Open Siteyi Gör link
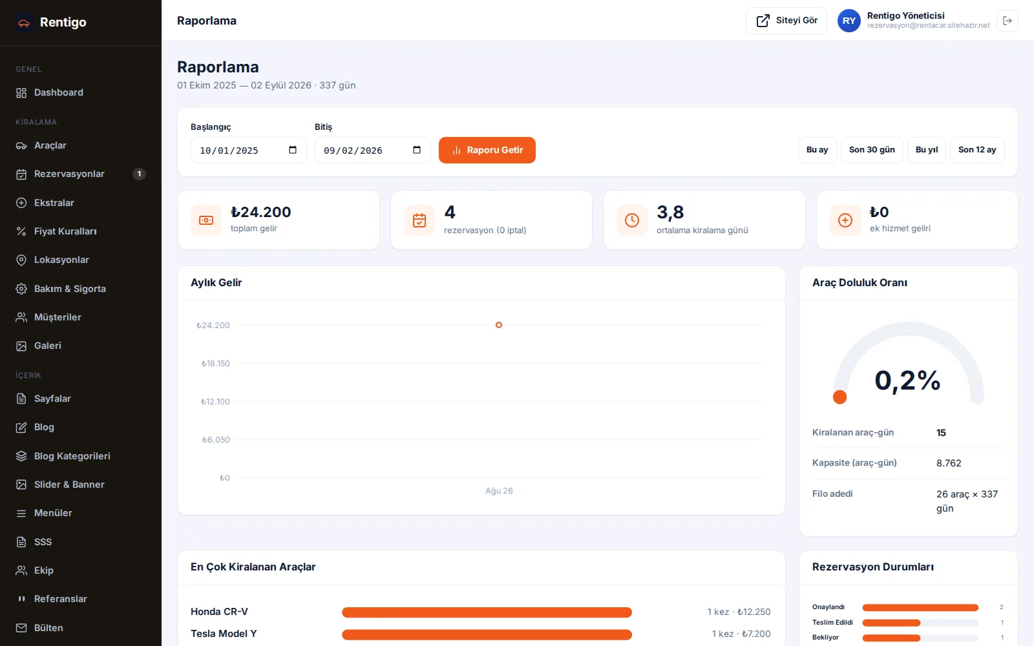The width and height of the screenshot is (1034, 646). click(786, 21)
